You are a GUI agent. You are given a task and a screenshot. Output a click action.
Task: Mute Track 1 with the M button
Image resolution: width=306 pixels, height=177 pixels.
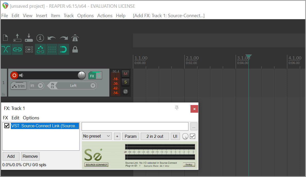click(x=126, y=74)
